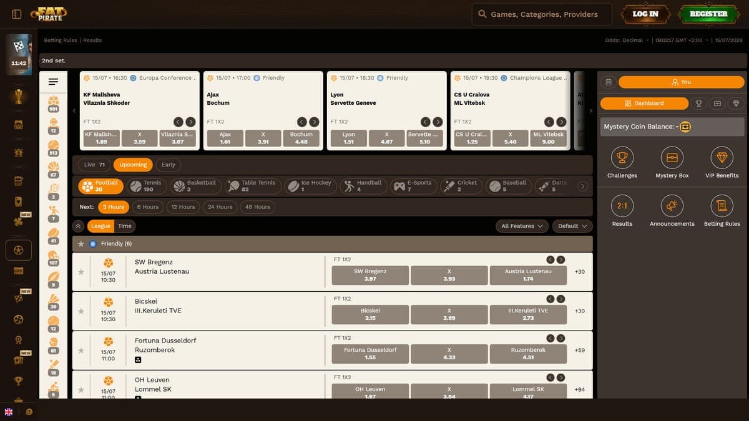Open the LIVE icon in left sidebar
749x421 pixels.
[x=19, y=271]
